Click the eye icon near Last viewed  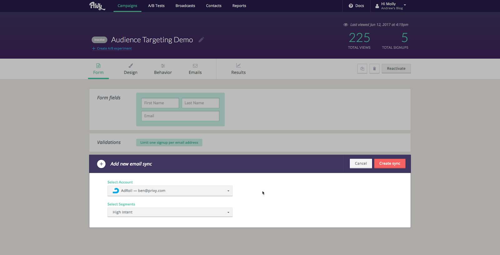(346, 25)
